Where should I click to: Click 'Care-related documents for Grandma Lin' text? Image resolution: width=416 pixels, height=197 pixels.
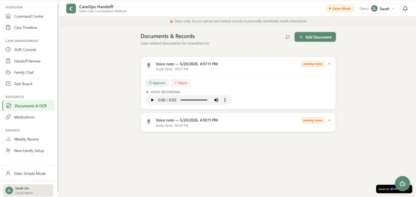pyautogui.click(x=175, y=43)
